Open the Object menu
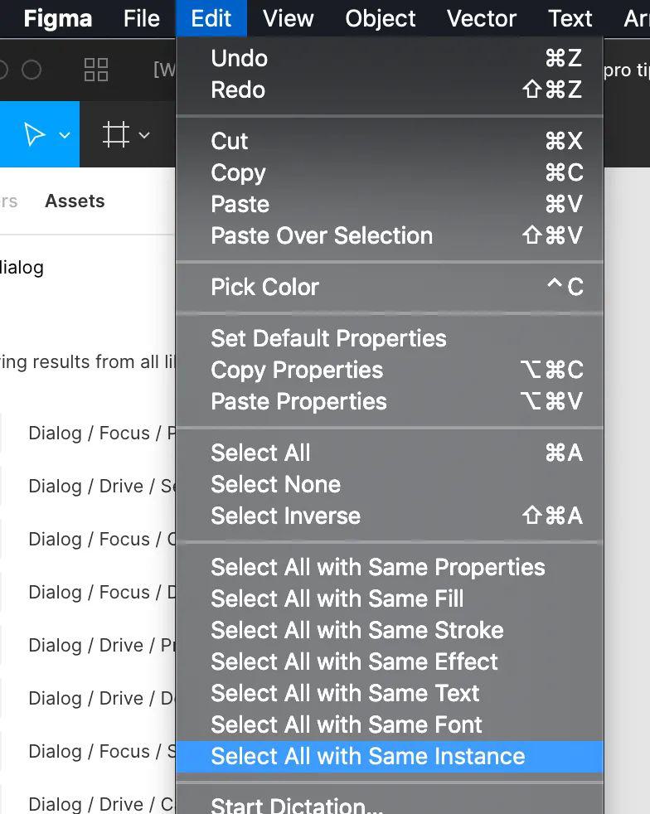650x814 pixels. pyautogui.click(x=380, y=19)
